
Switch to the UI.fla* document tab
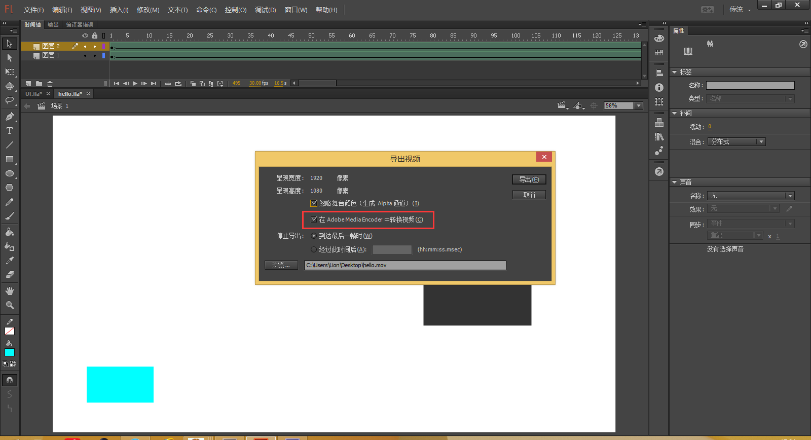coord(34,94)
